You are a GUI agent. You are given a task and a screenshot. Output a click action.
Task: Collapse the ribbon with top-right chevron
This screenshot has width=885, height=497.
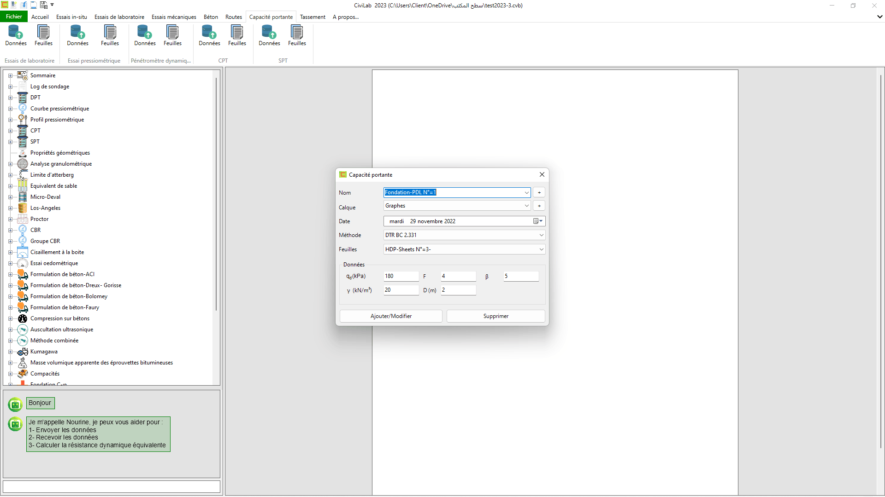pyautogui.click(x=879, y=17)
